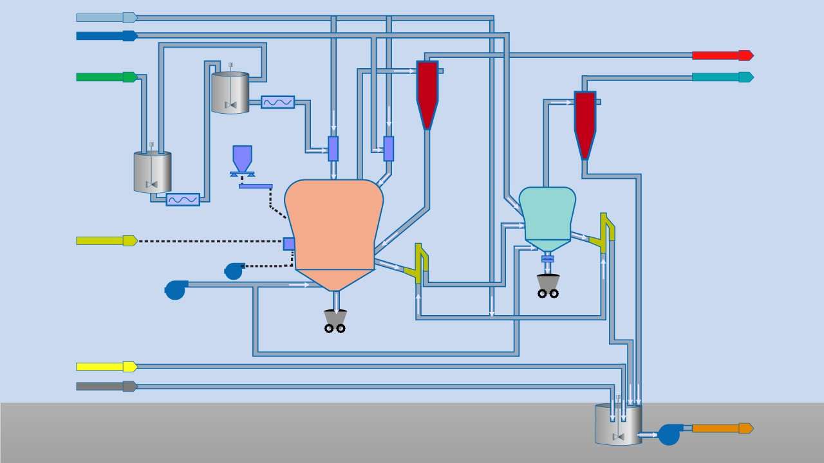Viewport: 824px width, 463px height.
Task: Select the upper gray stirred tank
Action: [x=230, y=92]
